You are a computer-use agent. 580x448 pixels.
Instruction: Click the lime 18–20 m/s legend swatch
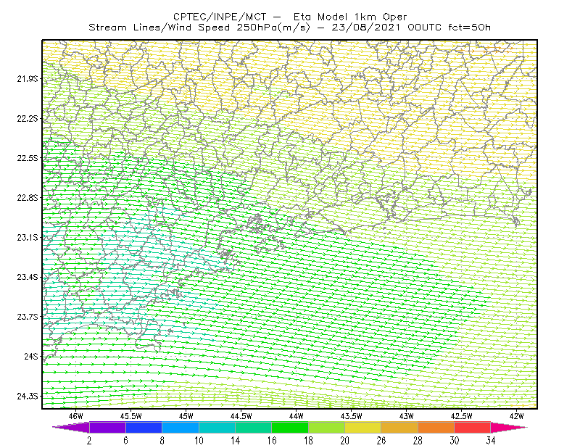(327, 427)
